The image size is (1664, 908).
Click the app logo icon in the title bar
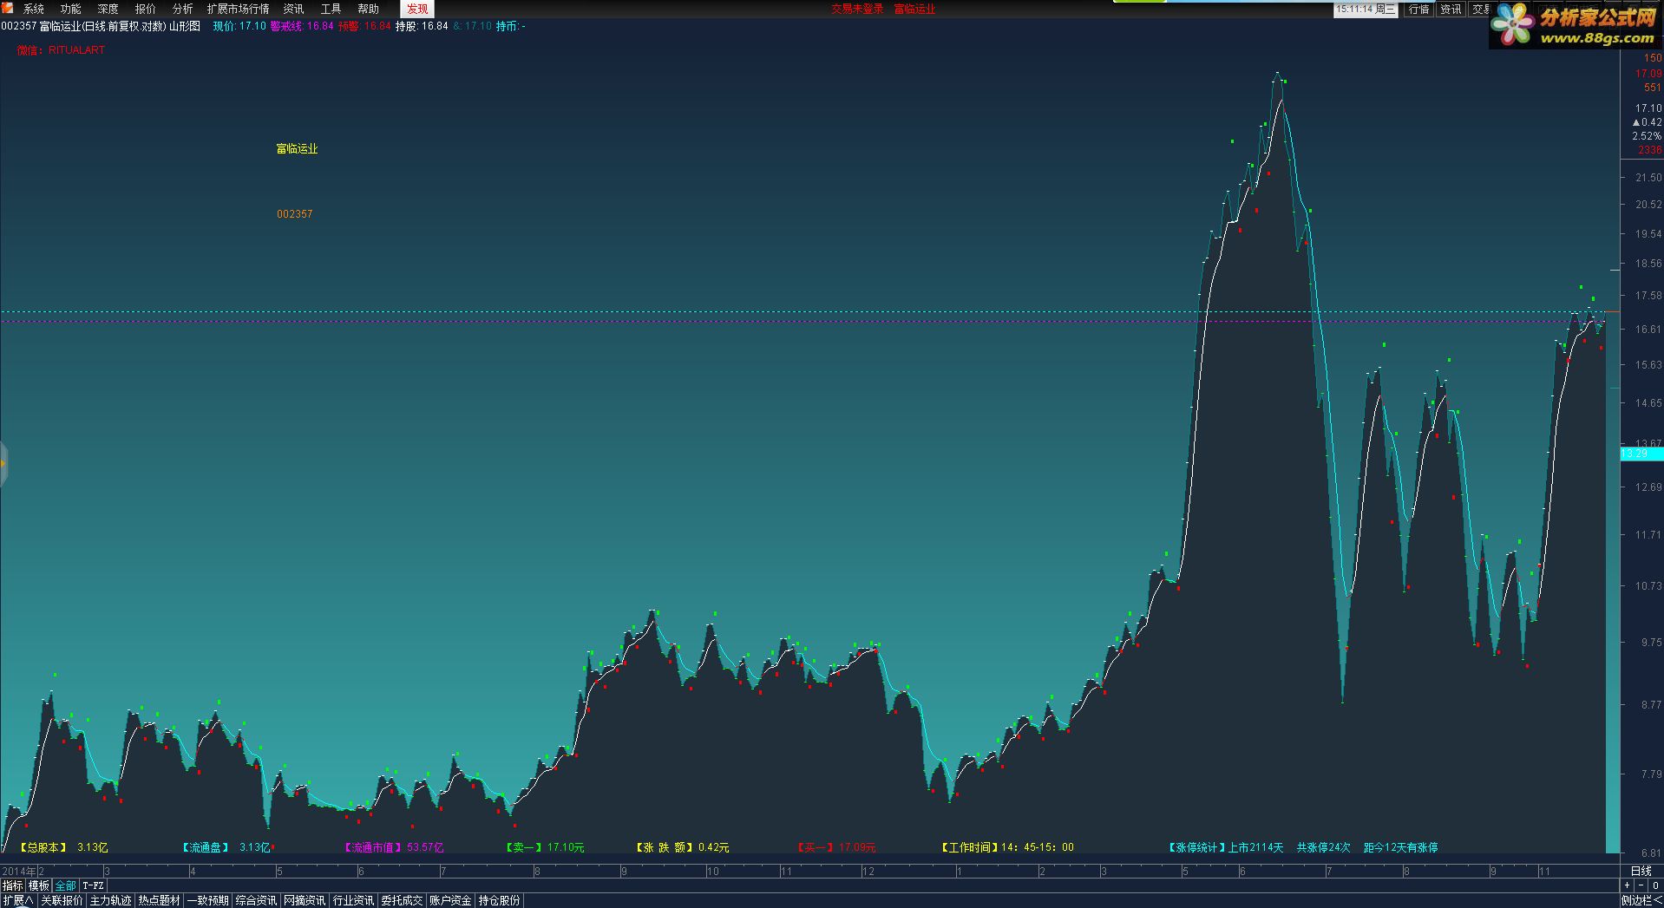click(x=7, y=8)
